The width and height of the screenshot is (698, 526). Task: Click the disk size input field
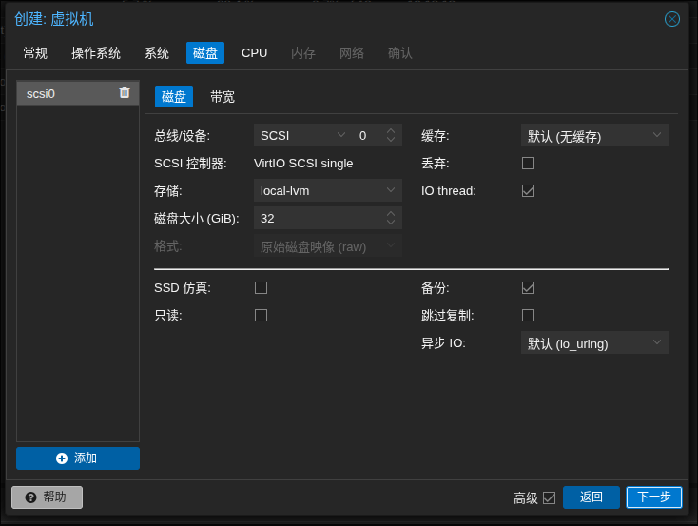[x=319, y=218]
